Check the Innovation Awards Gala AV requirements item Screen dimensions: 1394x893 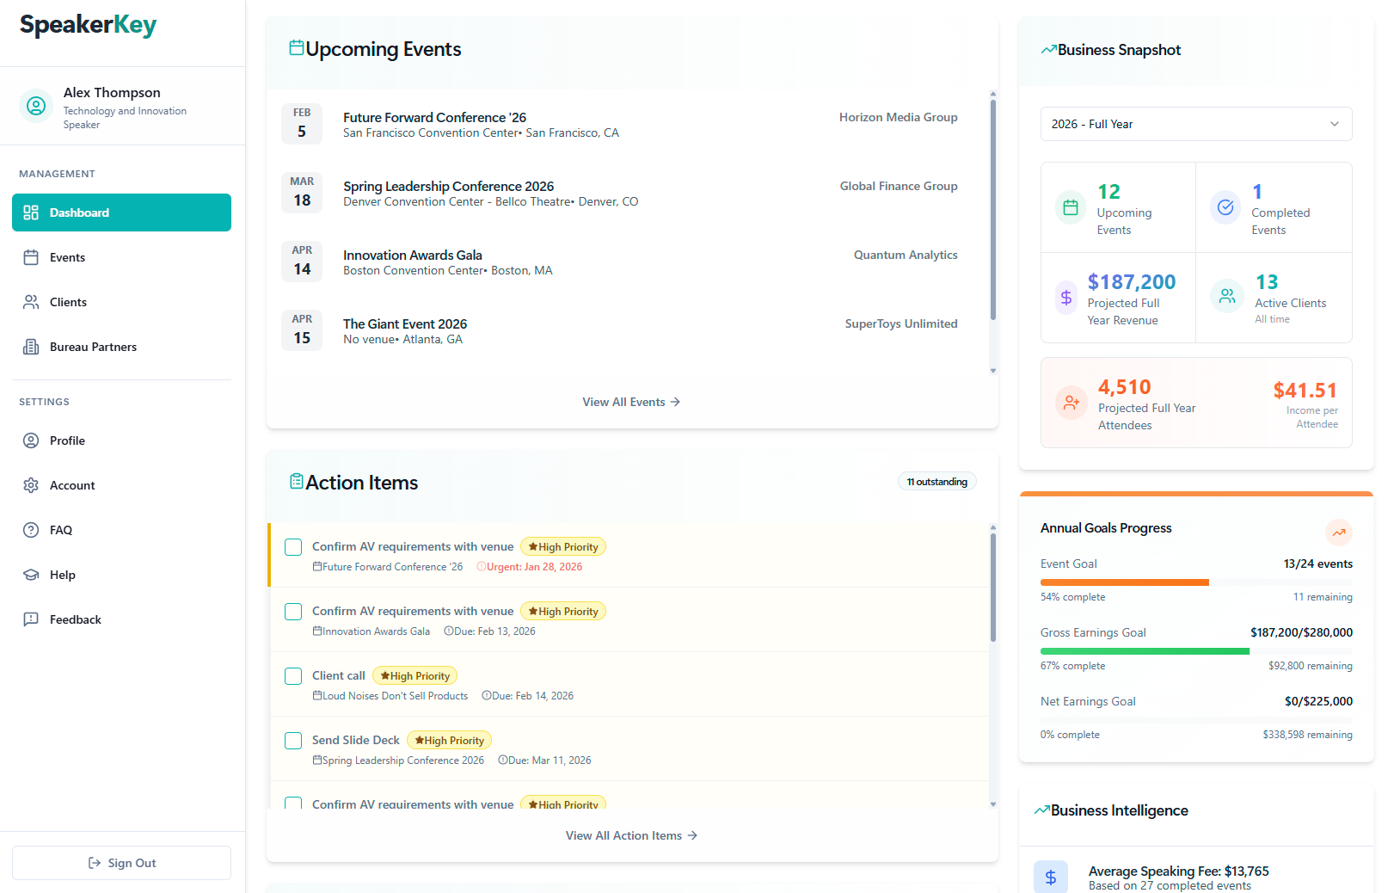coord(293,612)
